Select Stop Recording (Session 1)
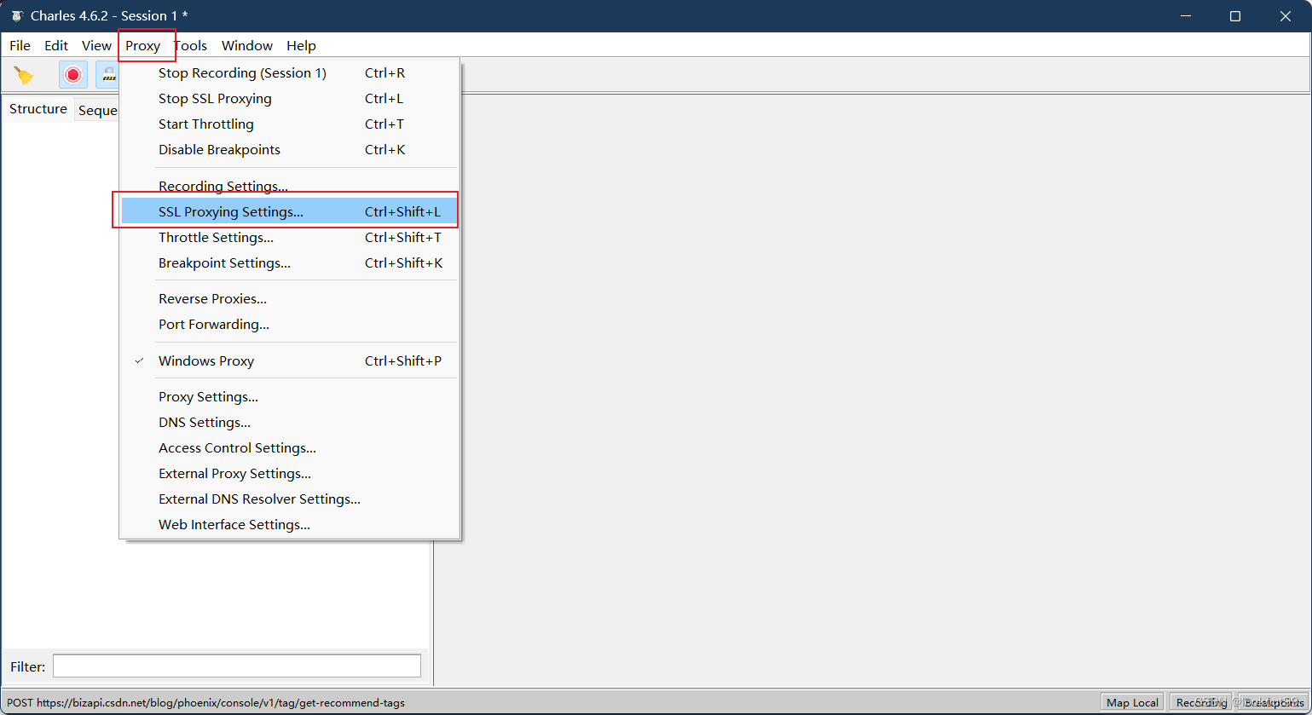The image size is (1312, 715). coord(290,73)
